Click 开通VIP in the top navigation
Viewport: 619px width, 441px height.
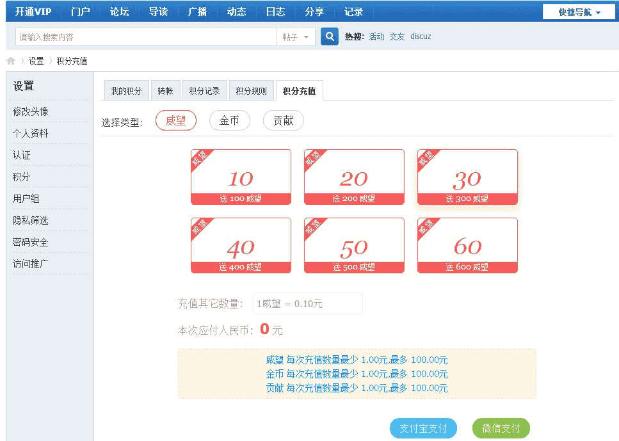[x=33, y=12]
